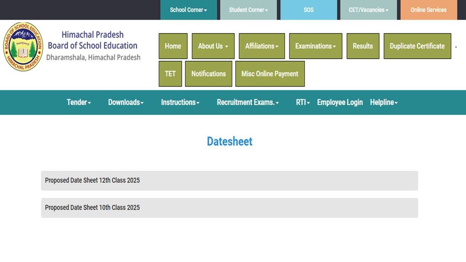This screenshot has height=262, width=466.
Task: Open the School Corner dropdown
Action: [x=188, y=10]
